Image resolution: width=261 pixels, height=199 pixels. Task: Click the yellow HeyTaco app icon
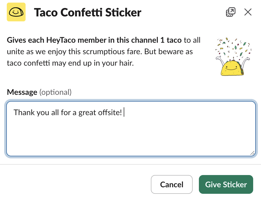pyautogui.click(x=16, y=12)
